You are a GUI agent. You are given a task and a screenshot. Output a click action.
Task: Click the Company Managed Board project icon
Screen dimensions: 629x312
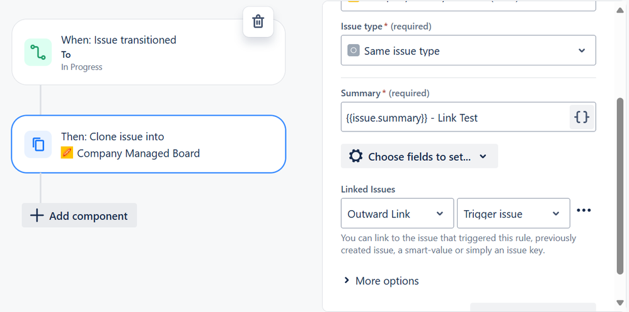[x=67, y=153]
